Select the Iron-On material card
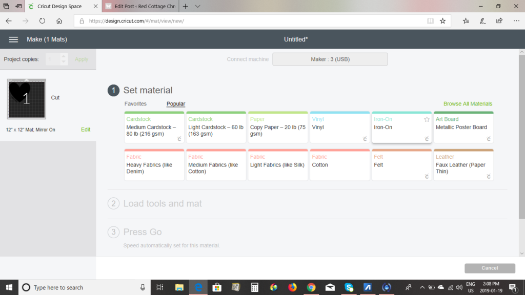Viewport: 525px width, 295px height. (x=401, y=127)
